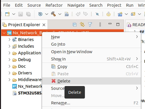Click the Undo arrow toolbar icon
This screenshot has width=145, height=109.
(78, 14)
